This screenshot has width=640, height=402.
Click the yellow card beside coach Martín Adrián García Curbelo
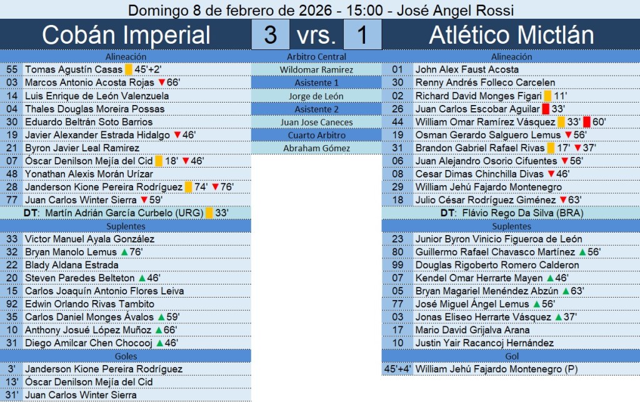point(209,213)
